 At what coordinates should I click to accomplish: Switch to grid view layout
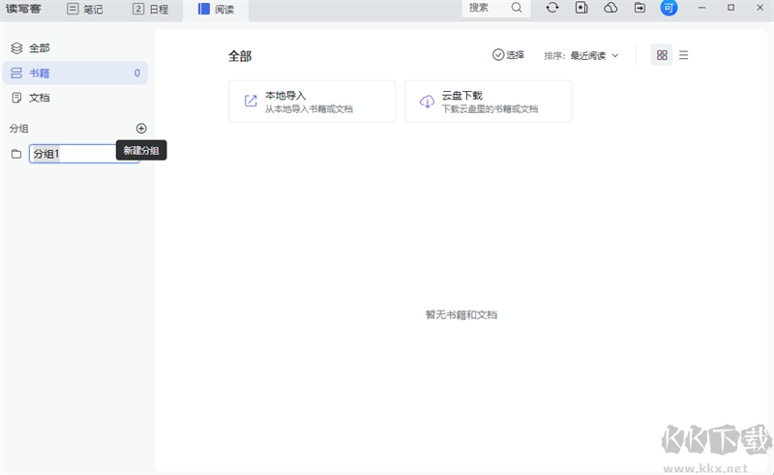[x=662, y=55]
